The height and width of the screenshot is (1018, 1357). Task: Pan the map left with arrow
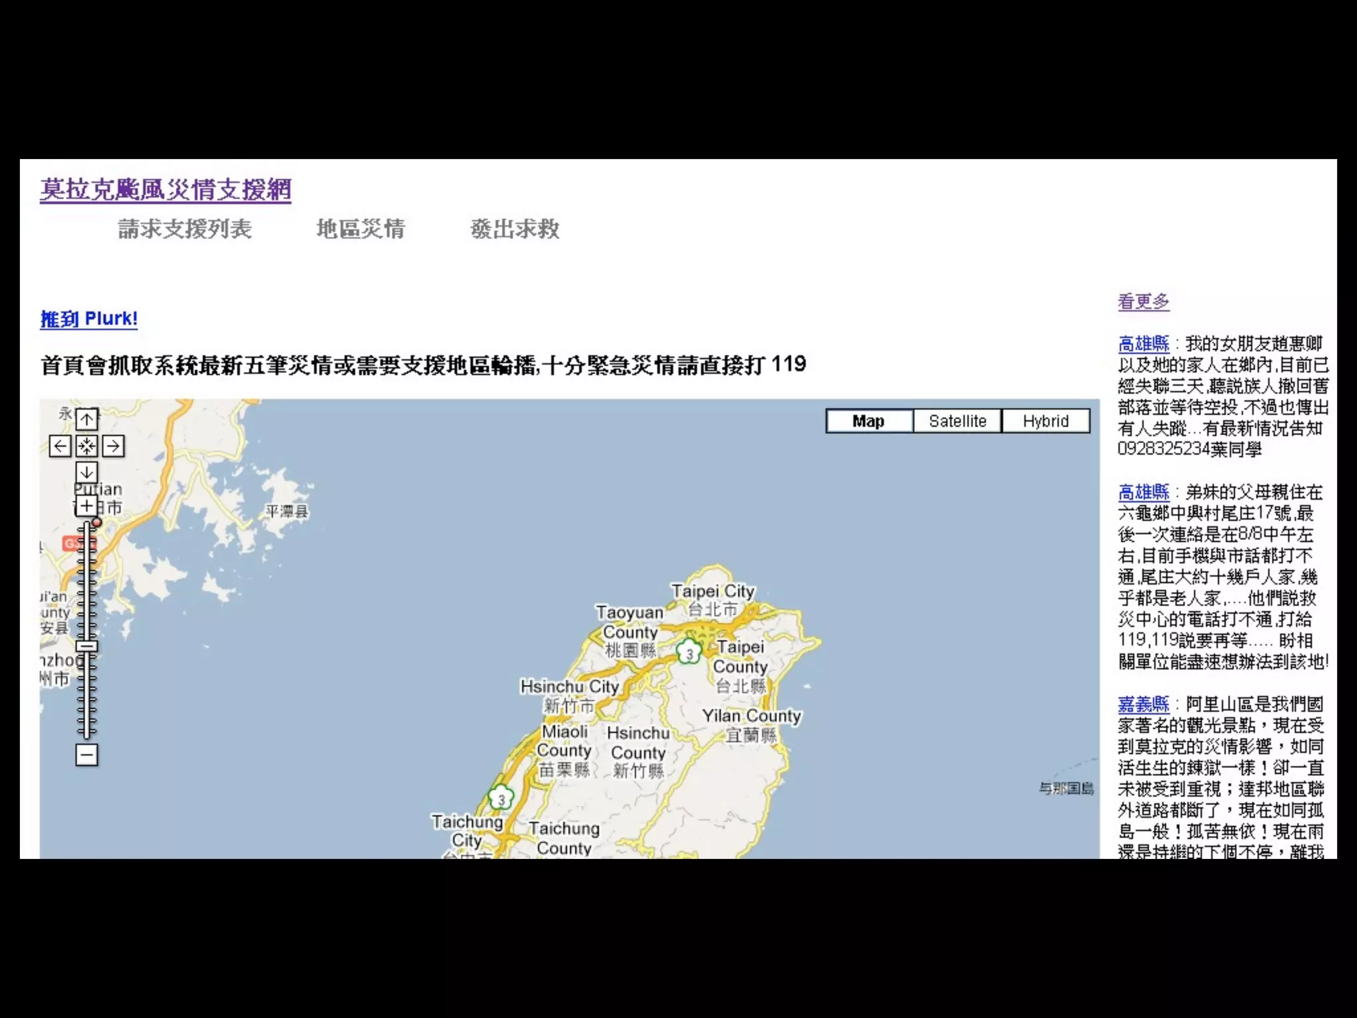pos(60,446)
